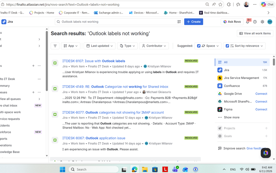Screen dimensions: 276x173
Task: Click the plus icon next to Queues
Action: point(33,92)
